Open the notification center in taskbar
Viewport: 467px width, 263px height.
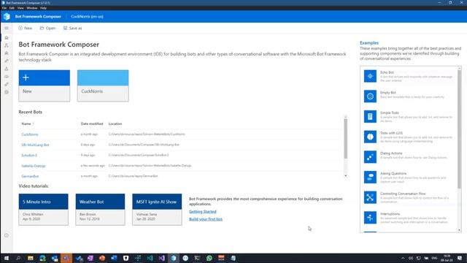pos(460,258)
